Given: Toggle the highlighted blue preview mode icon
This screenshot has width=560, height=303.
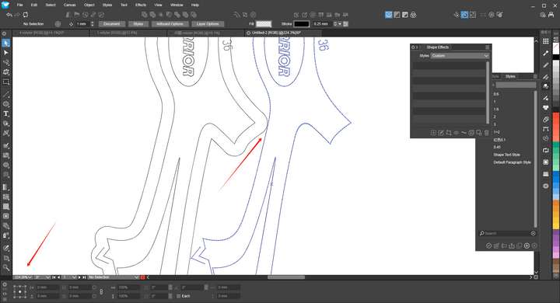Looking at the screenshot, I should 389,15.
